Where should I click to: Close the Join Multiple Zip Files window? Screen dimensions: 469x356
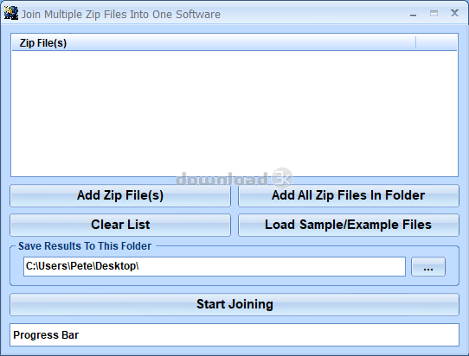tap(454, 13)
